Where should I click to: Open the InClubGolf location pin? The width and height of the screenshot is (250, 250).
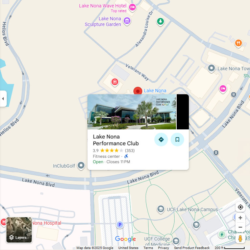[81, 166]
